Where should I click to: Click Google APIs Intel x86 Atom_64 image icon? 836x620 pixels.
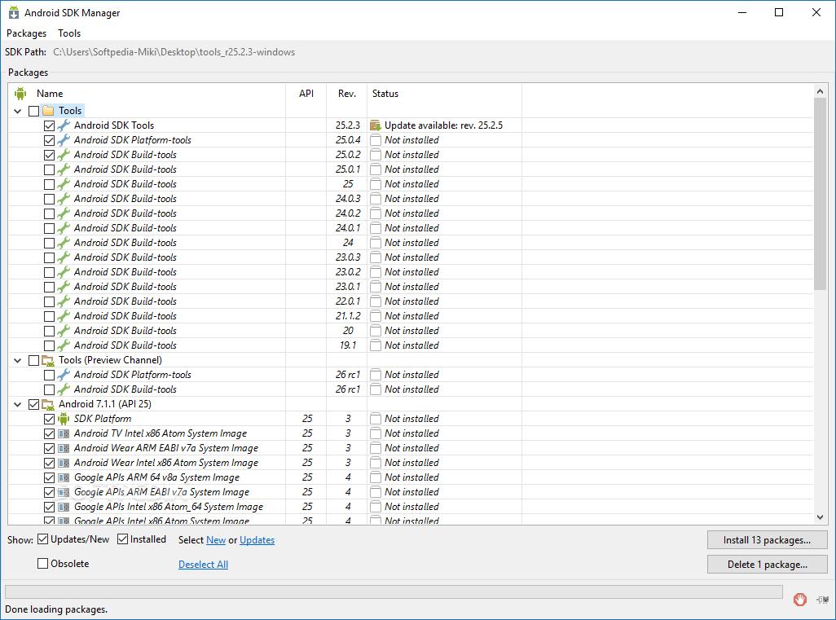click(64, 507)
